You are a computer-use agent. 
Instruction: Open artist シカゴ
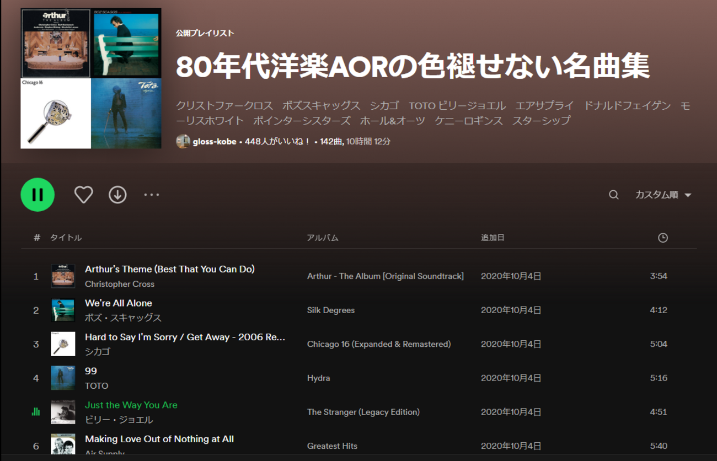pyautogui.click(x=98, y=352)
